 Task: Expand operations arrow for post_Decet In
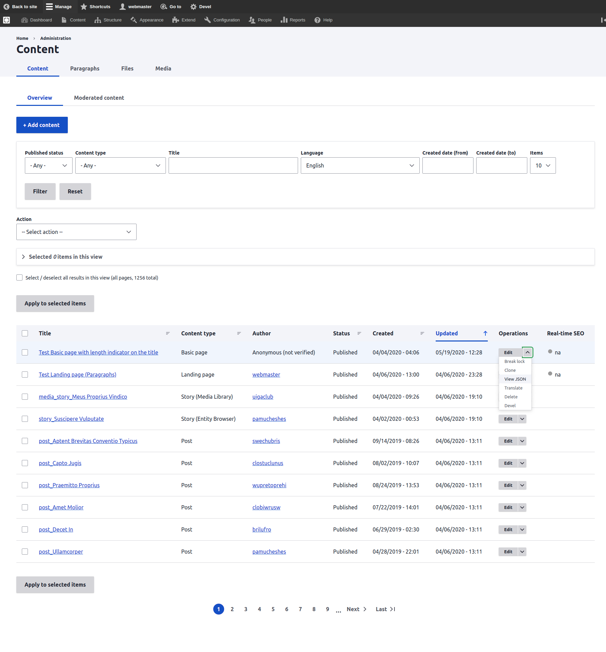pos(522,530)
